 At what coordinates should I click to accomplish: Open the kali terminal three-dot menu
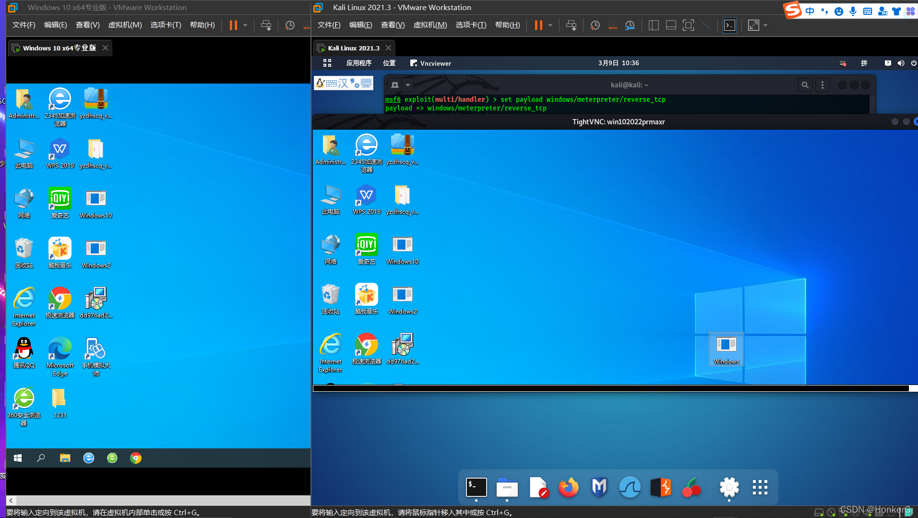coord(823,85)
